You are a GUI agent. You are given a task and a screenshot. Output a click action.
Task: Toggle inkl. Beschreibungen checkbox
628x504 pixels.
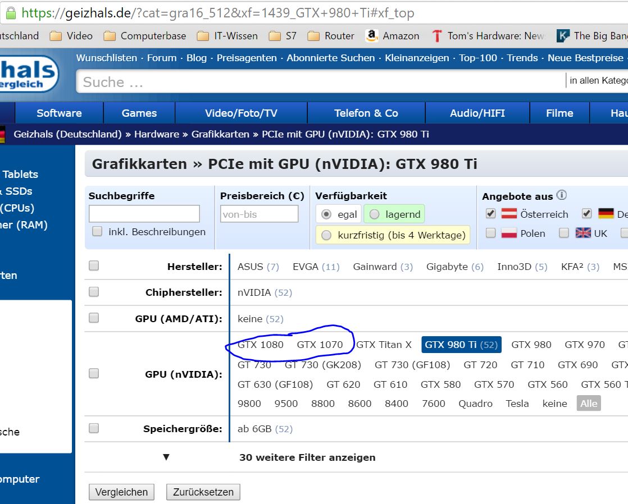pyautogui.click(x=97, y=231)
